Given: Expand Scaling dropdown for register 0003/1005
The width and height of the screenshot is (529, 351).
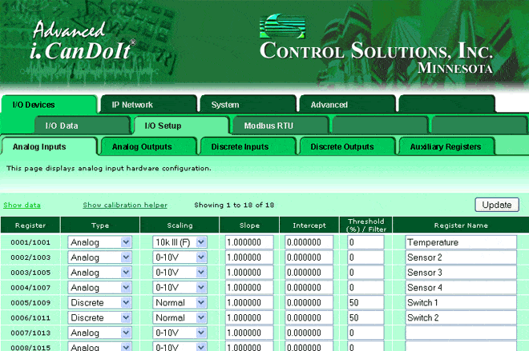Looking at the screenshot, I should 180,273.
